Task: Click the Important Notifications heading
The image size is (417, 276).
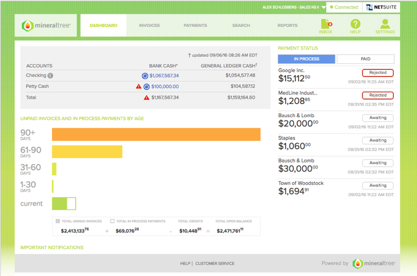Action: point(52,248)
